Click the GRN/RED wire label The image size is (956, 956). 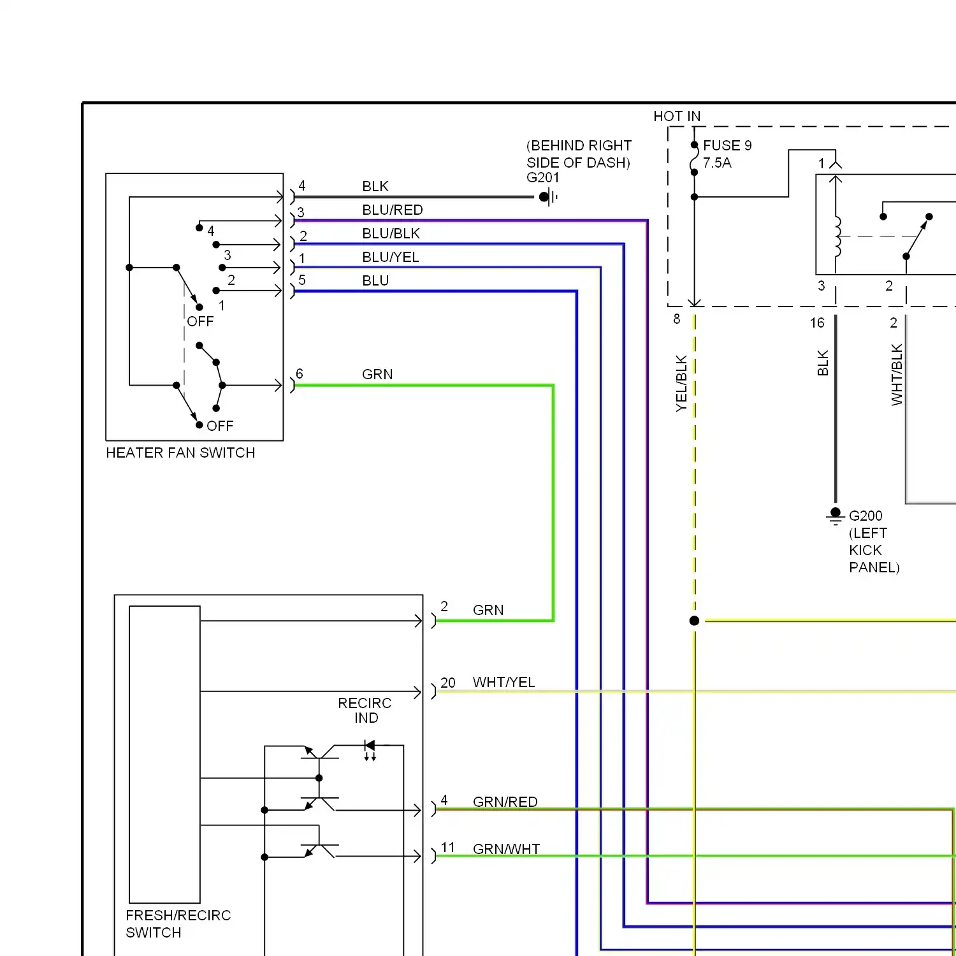point(505,802)
